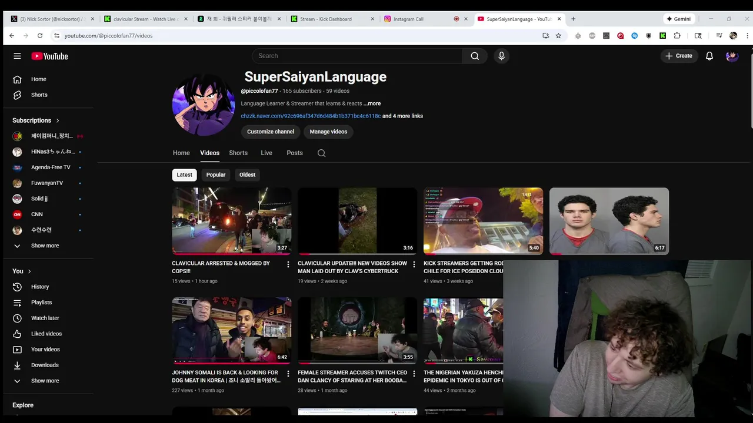Open Liked videos in the sidebar
Image resolution: width=753 pixels, height=423 pixels.
pos(47,334)
